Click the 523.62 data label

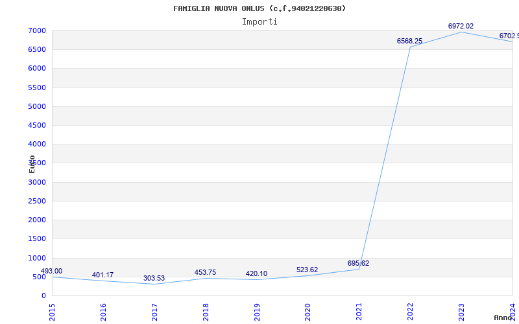(307, 270)
